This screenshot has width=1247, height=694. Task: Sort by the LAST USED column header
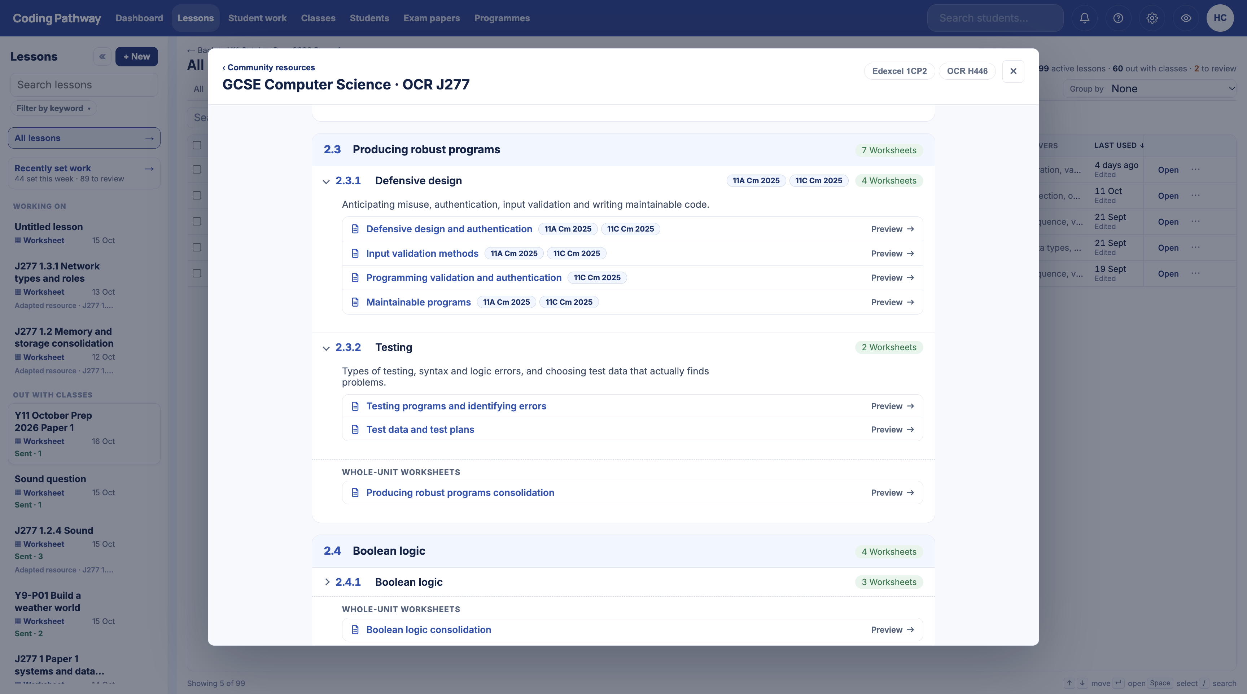point(1119,145)
